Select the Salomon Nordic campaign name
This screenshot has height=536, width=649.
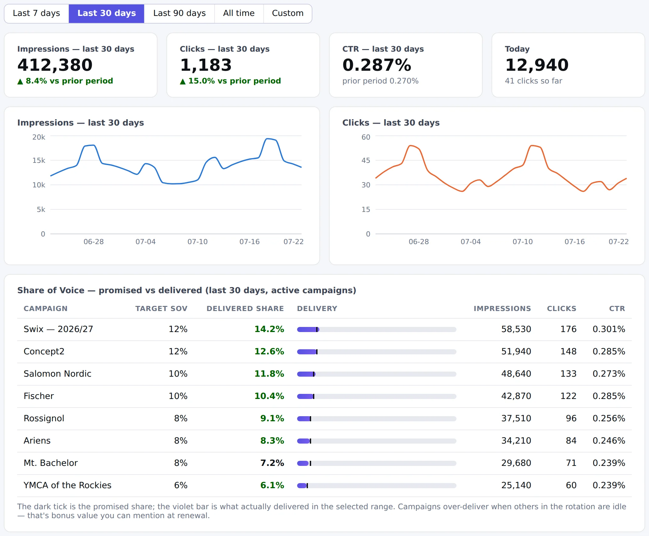[58, 374]
